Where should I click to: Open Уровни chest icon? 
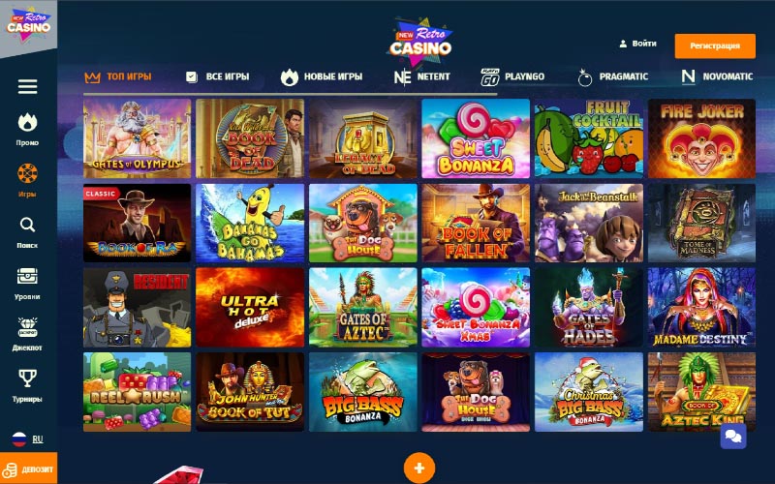[28, 276]
